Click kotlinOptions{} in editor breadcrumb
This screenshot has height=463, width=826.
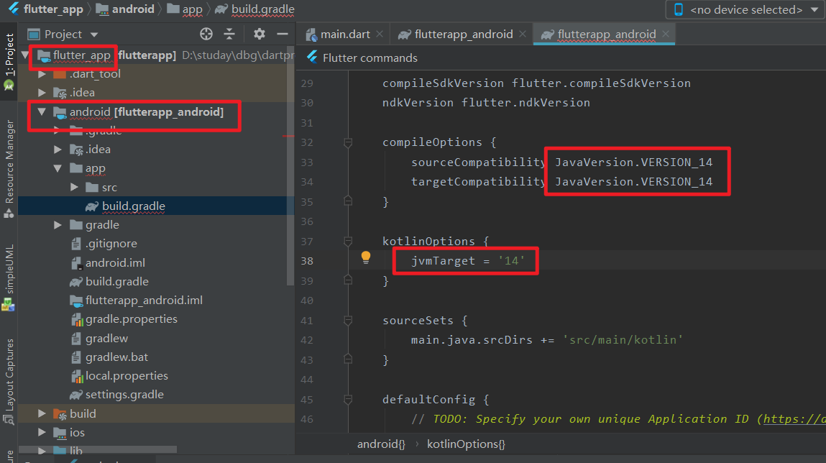click(466, 444)
